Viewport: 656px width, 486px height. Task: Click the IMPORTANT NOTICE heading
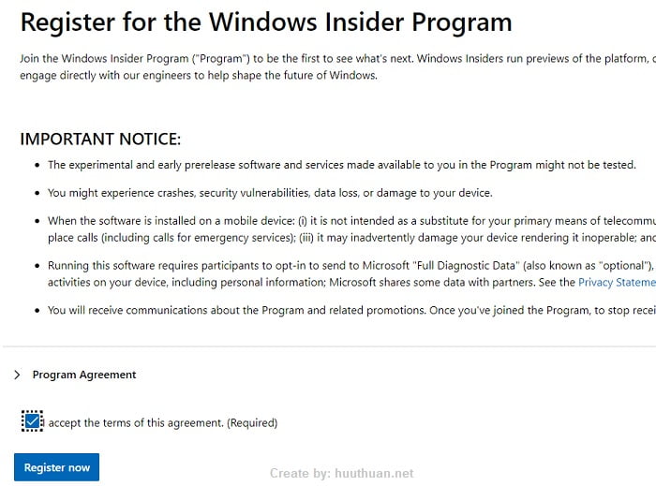click(100, 140)
